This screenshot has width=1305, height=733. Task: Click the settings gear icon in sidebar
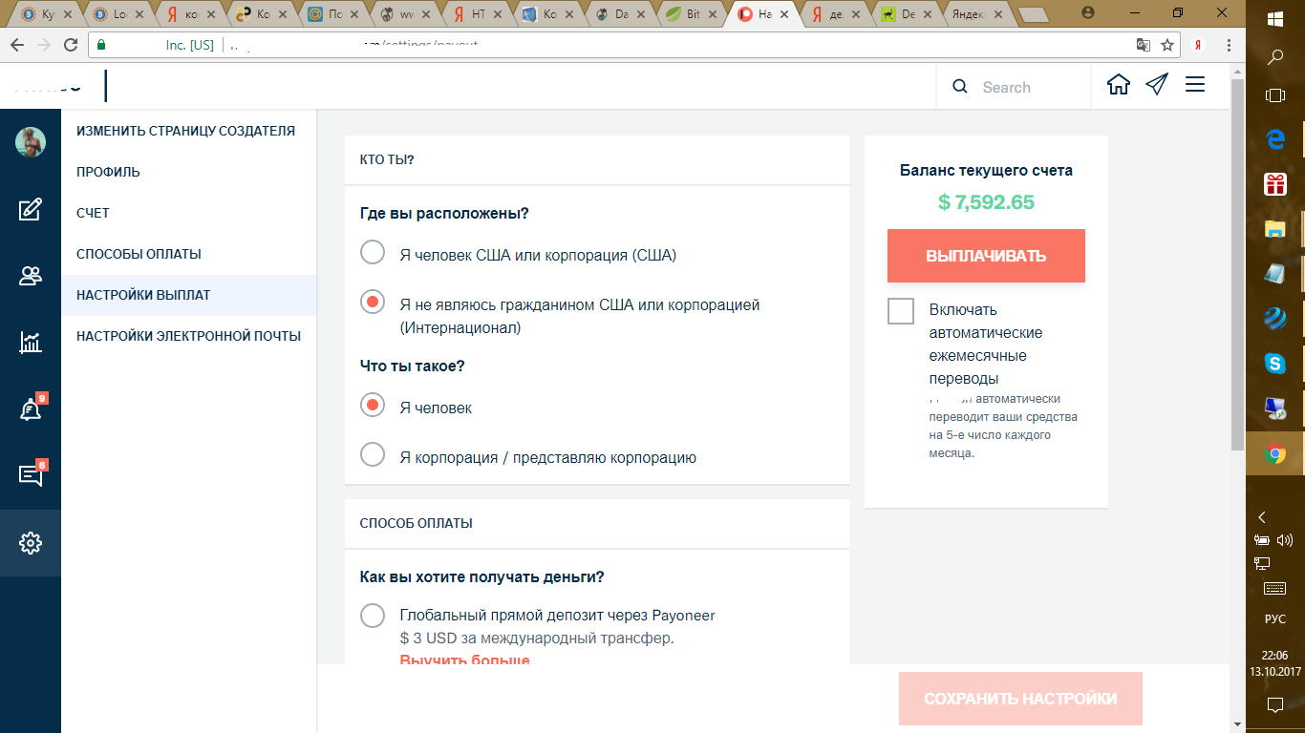[31, 543]
